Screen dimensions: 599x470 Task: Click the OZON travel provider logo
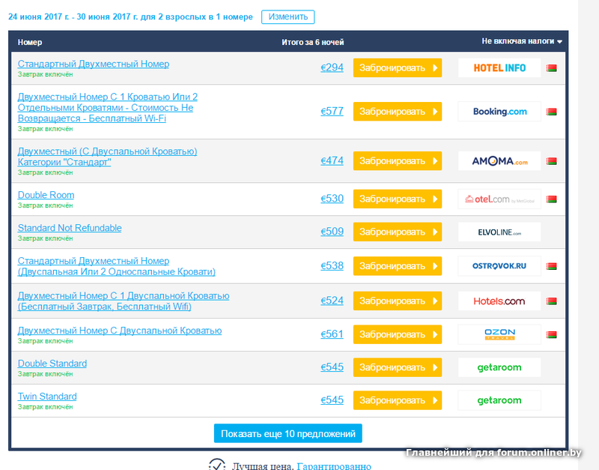coord(499,334)
